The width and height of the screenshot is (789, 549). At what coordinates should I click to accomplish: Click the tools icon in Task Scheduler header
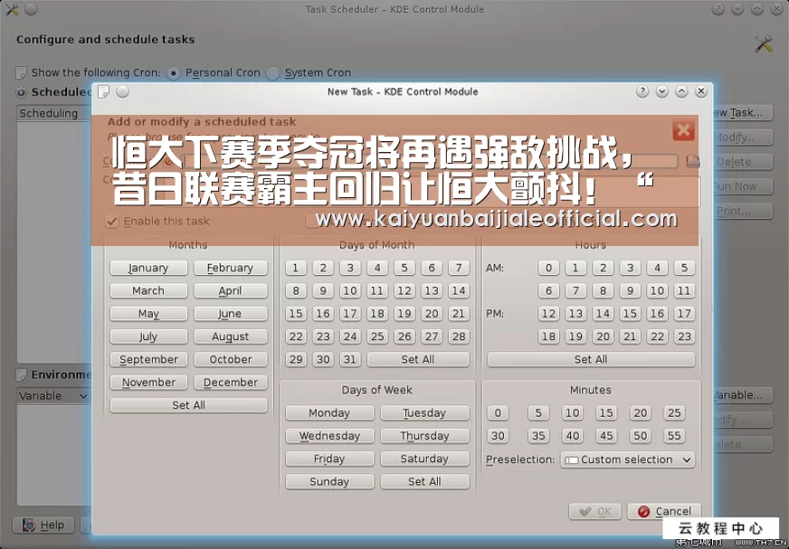pyautogui.click(x=764, y=43)
